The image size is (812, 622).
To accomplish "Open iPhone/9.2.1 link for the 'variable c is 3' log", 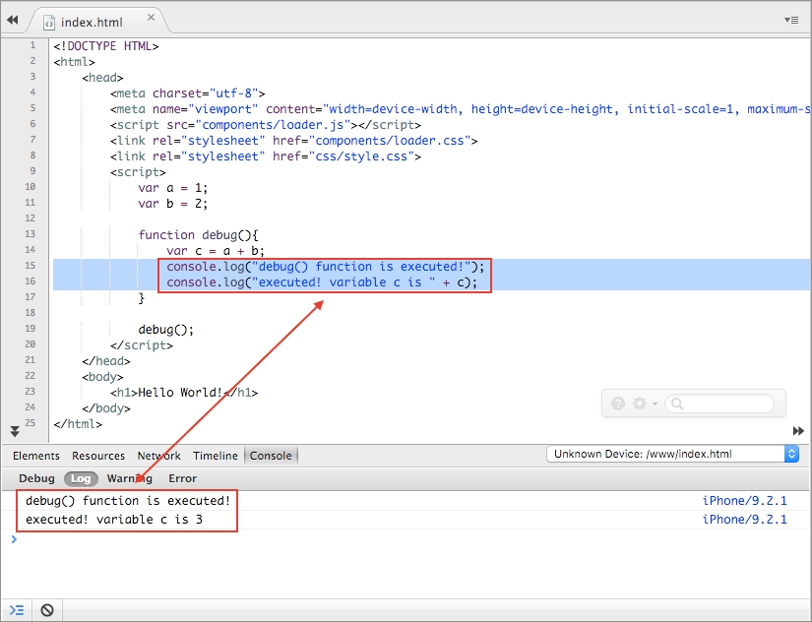I will (745, 520).
